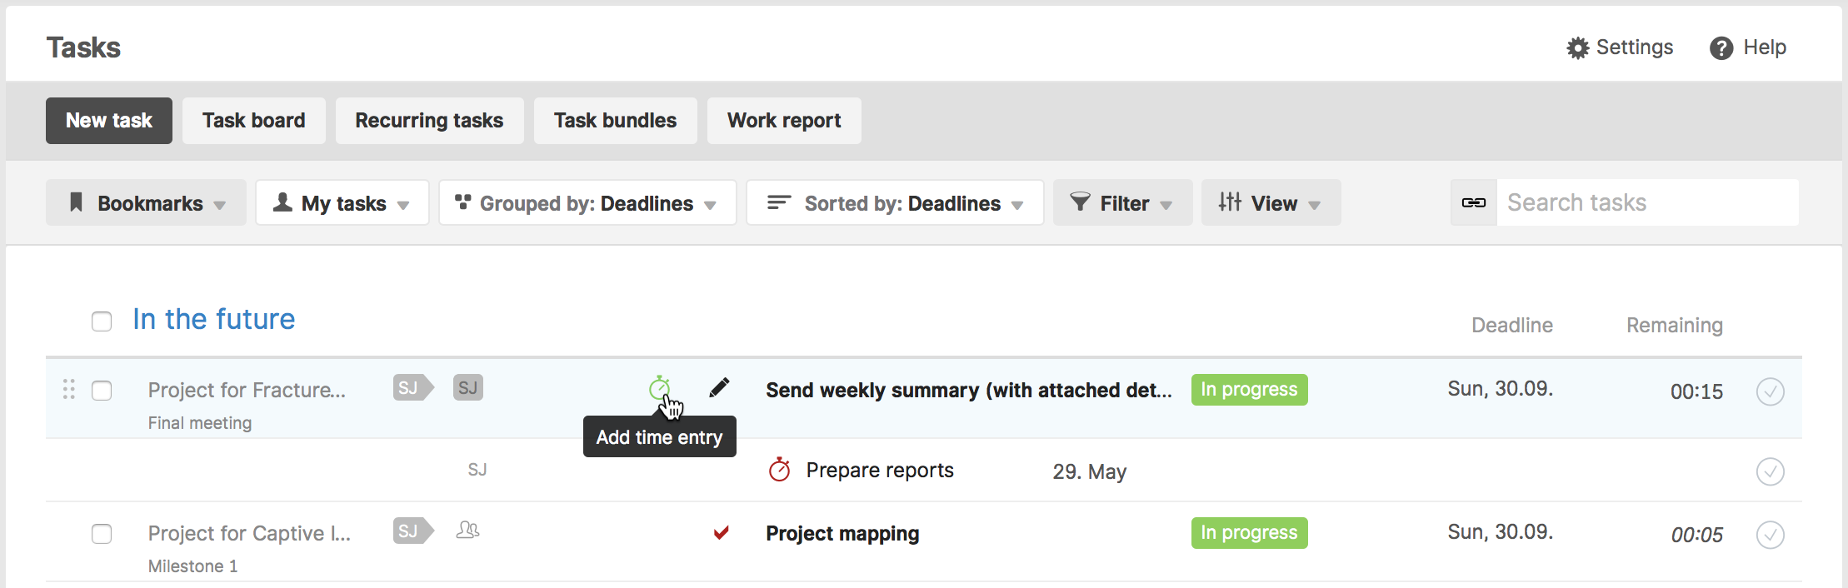Open the Sorted by: Deadlines dropdown
The height and width of the screenshot is (588, 1848).
pyautogui.click(x=895, y=202)
